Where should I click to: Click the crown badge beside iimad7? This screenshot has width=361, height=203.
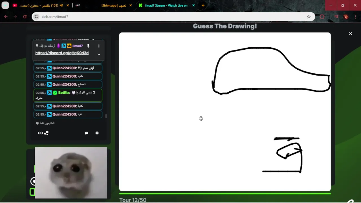69,46
